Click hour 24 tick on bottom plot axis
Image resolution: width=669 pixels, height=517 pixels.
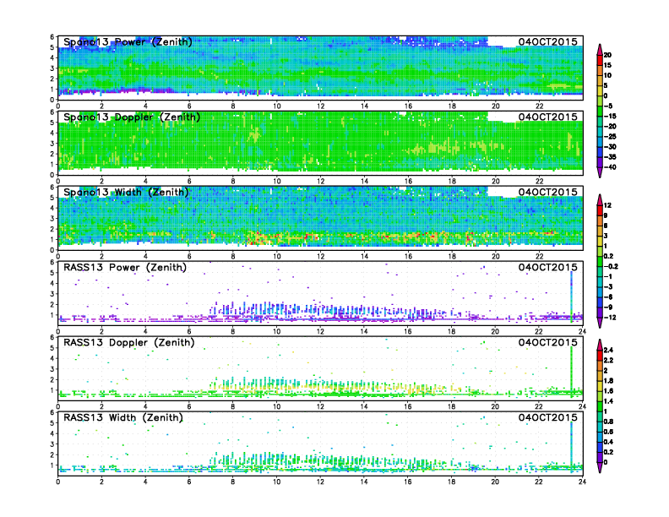pos(583,482)
